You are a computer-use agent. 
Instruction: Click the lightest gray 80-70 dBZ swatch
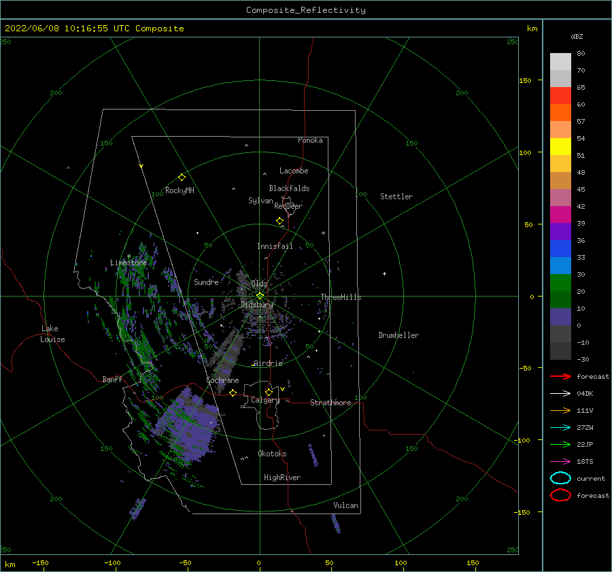click(x=560, y=62)
